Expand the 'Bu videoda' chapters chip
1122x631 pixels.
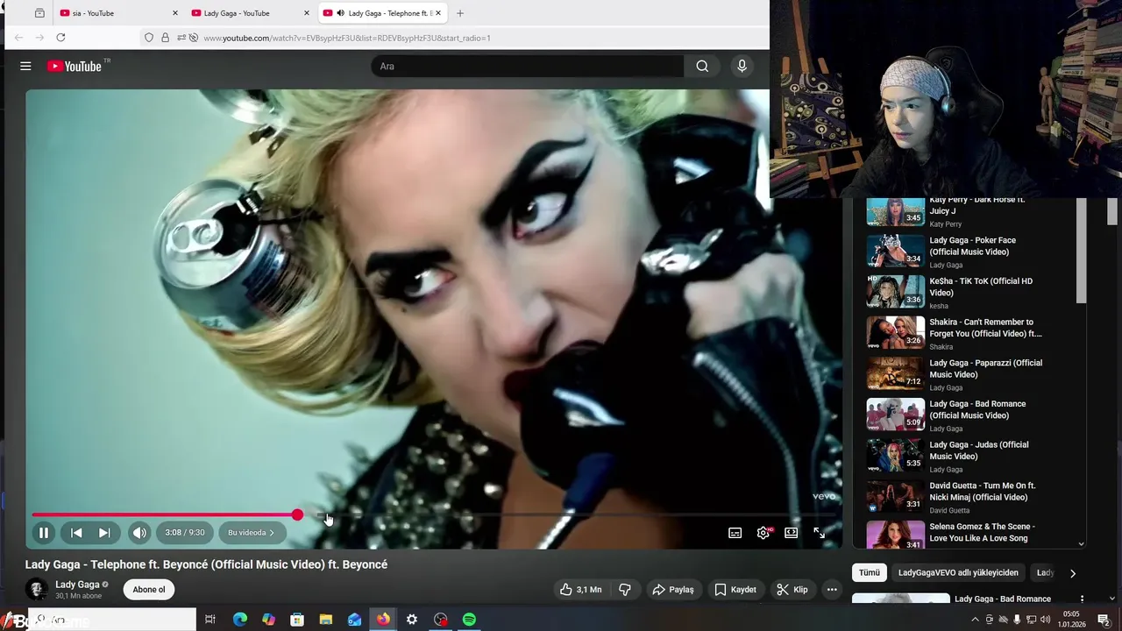click(251, 532)
